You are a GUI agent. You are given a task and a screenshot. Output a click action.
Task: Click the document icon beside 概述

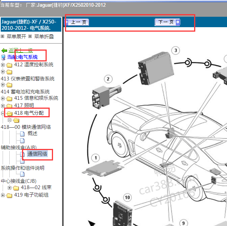[22, 134]
